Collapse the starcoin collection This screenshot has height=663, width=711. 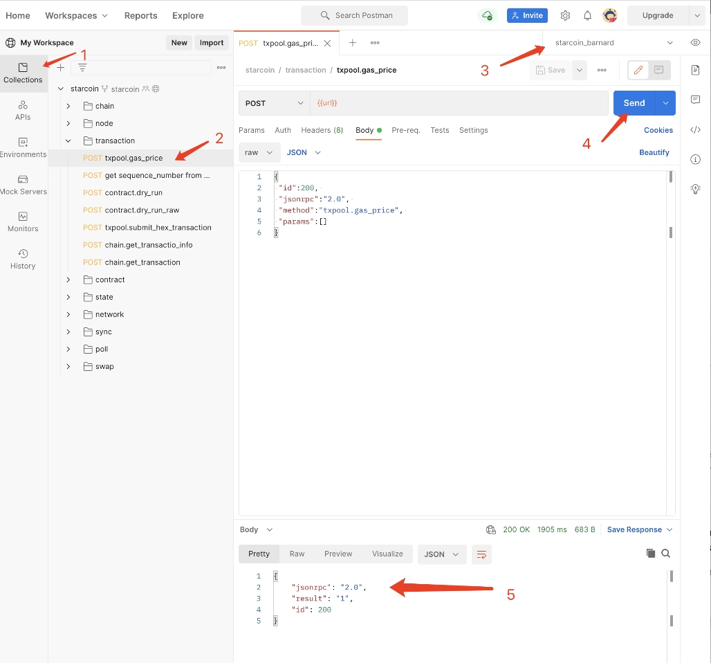click(x=61, y=89)
